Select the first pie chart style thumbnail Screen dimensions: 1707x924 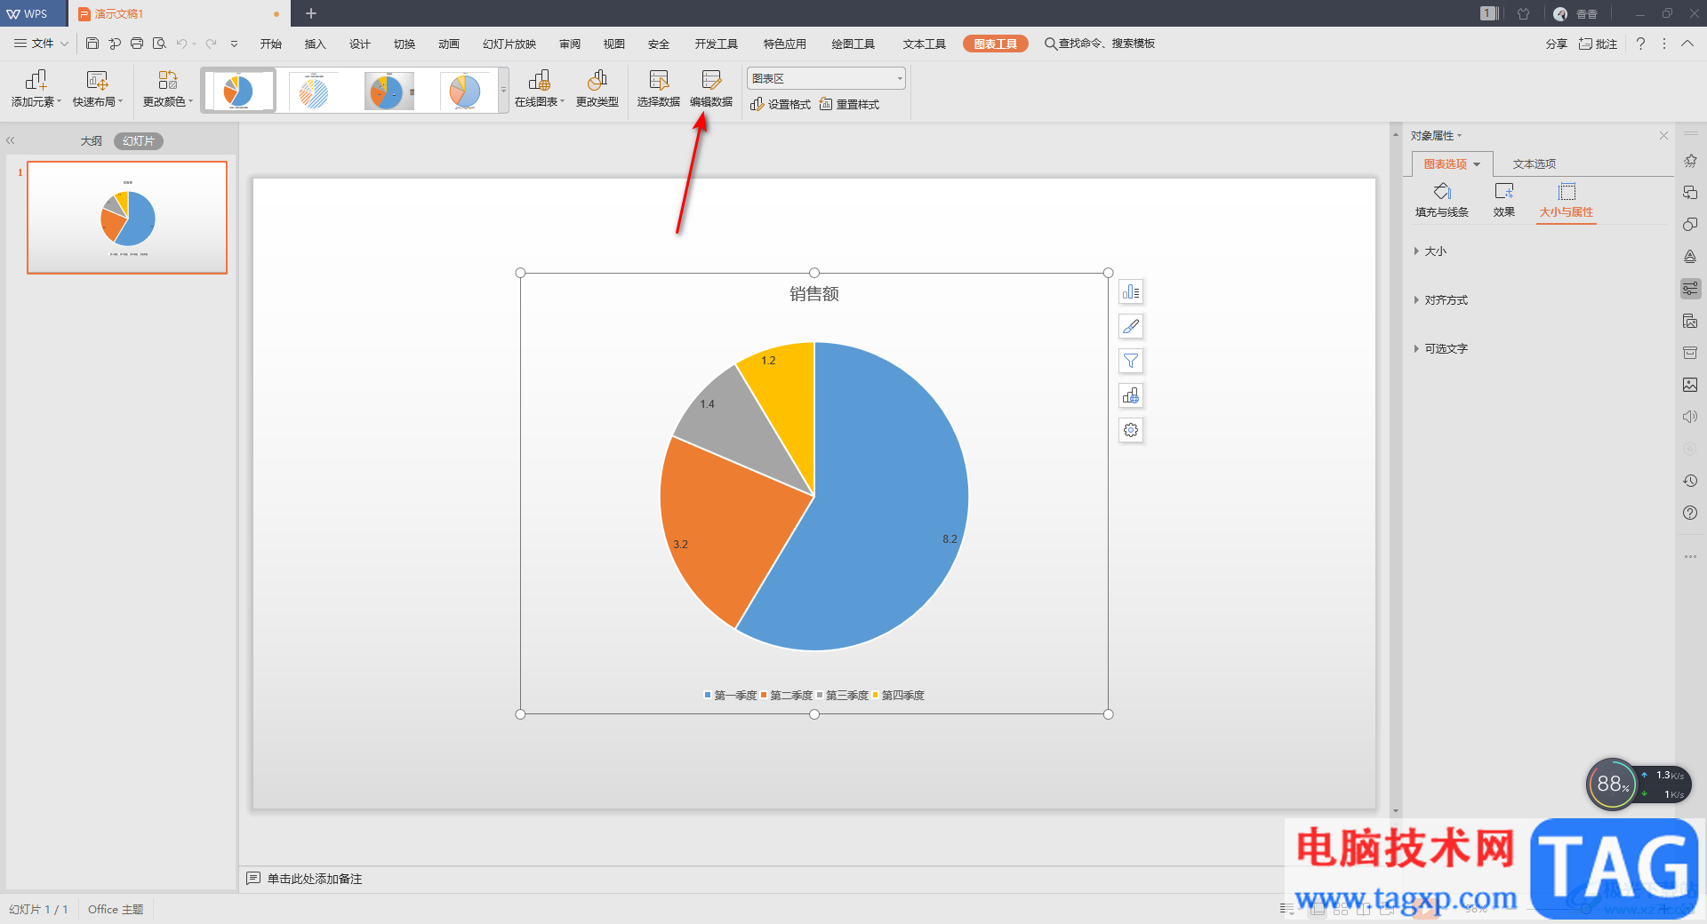[x=238, y=91]
